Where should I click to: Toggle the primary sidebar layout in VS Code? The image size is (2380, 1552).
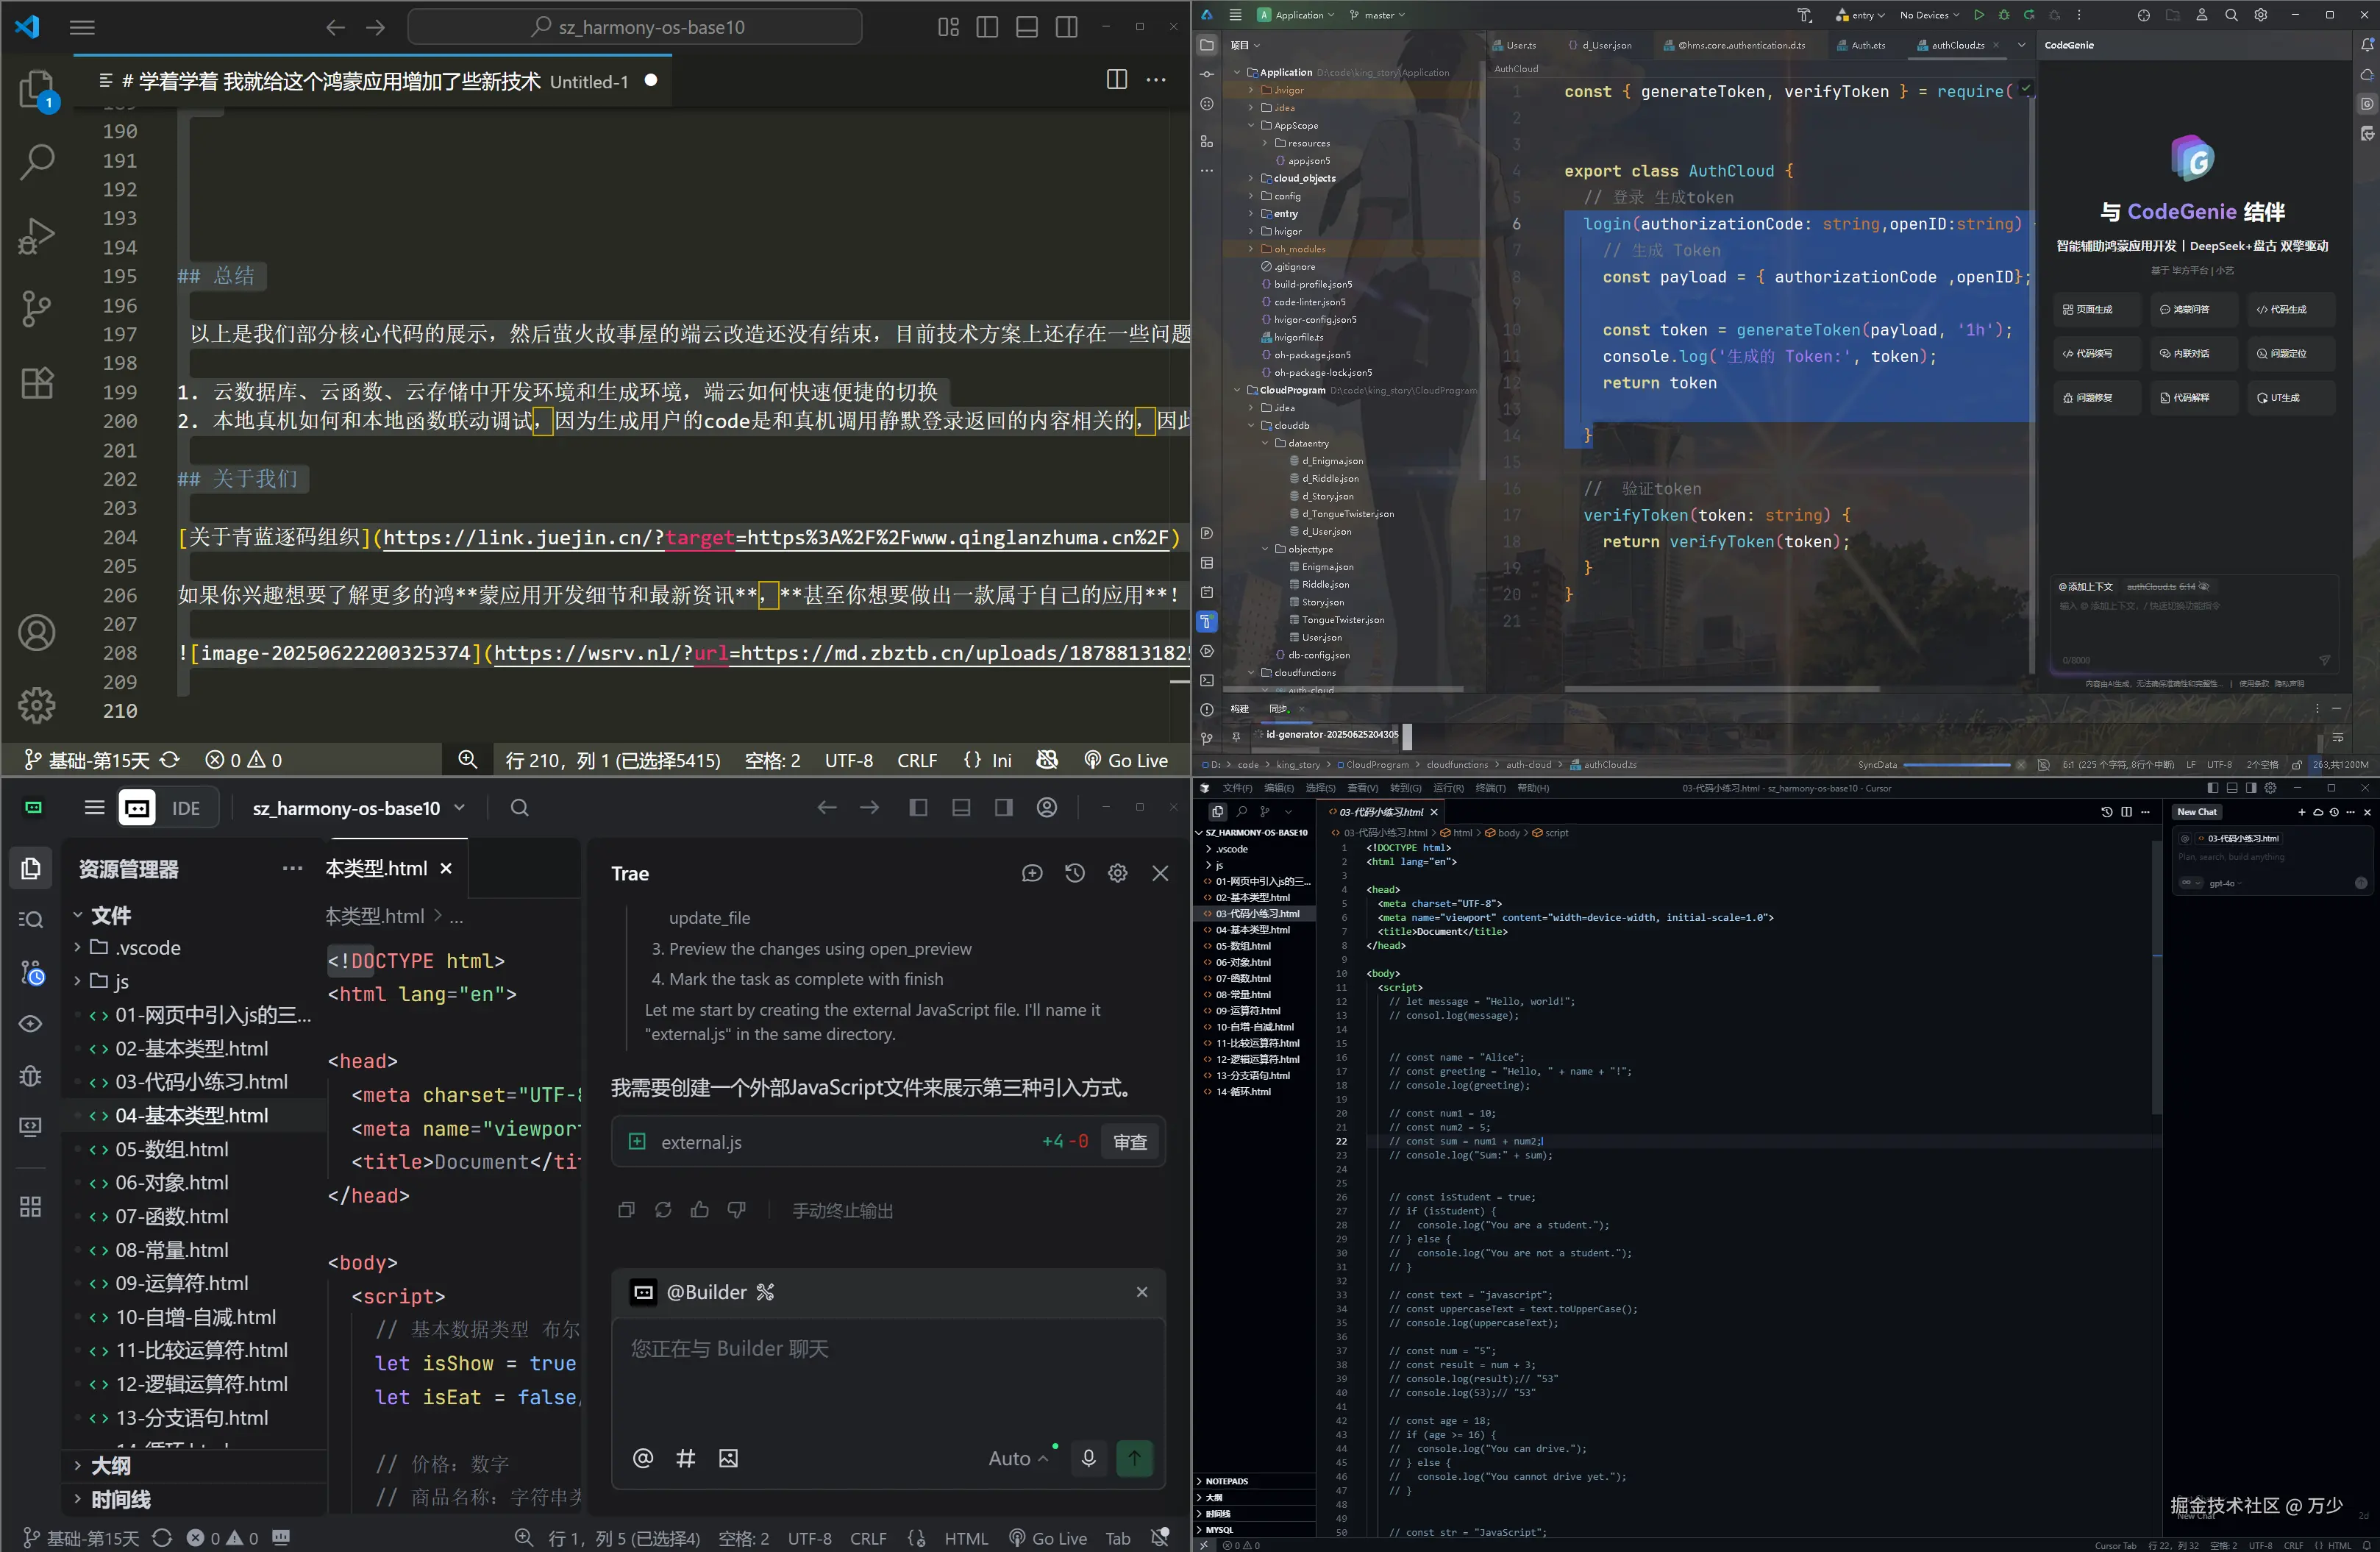987,27
